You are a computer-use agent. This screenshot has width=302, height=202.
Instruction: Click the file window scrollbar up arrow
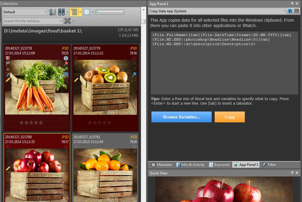tap(144, 9)
